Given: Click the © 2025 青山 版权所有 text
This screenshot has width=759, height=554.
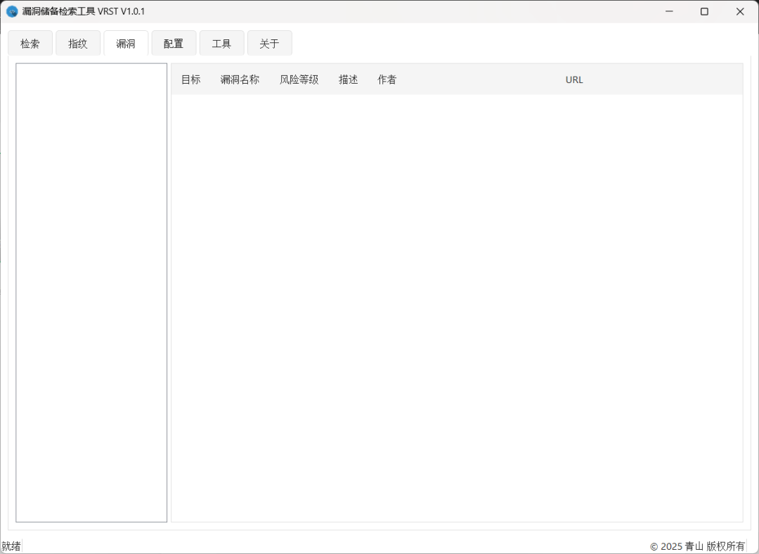Looking at the screenshot, I should pos(698,546).
